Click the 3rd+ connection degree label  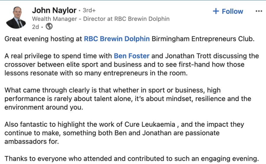[x=89, y=10]
